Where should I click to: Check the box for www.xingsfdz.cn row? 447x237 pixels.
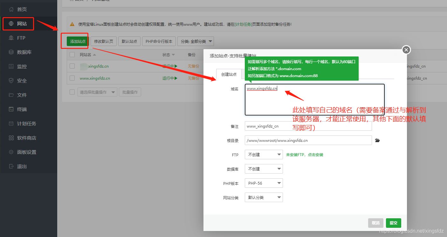pos(72,78)
